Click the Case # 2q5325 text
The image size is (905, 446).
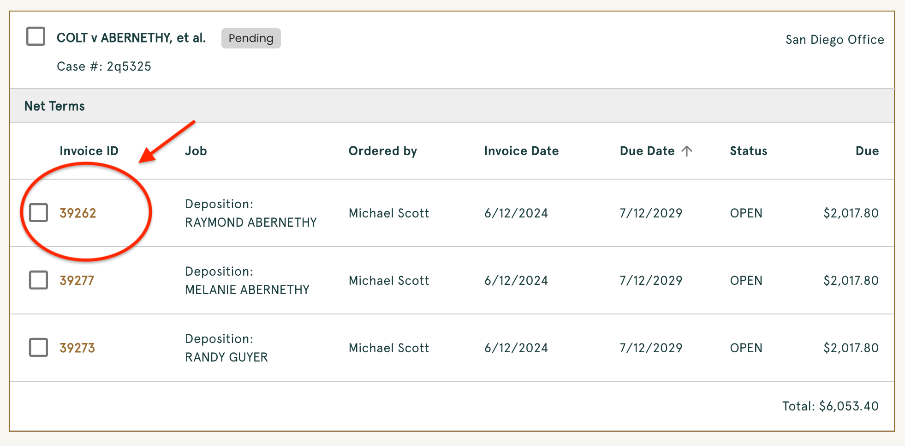point(104,66)
